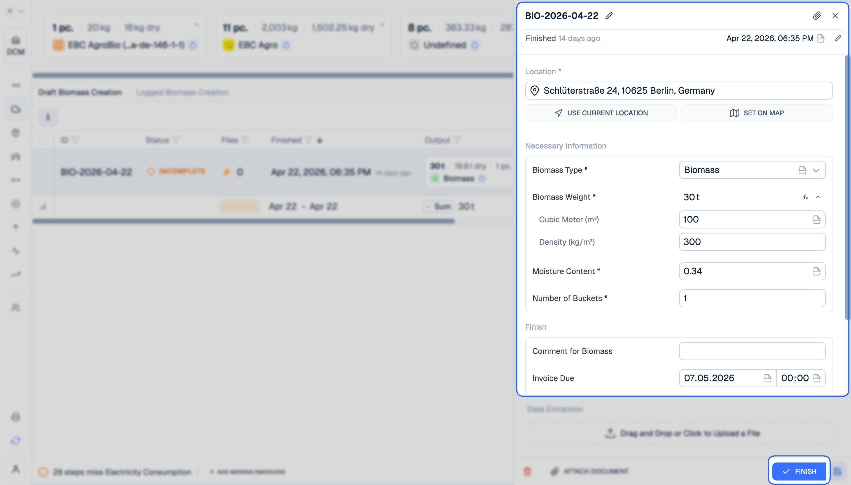Screen dimensions: 851x485
Task: Toggle the select-all checkbox in table header
Action: pyautogui.click(x=43, y=140)
